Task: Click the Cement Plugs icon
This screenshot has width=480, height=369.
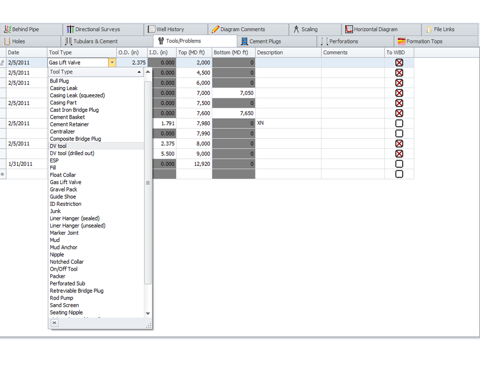Action: pos(244,41)
